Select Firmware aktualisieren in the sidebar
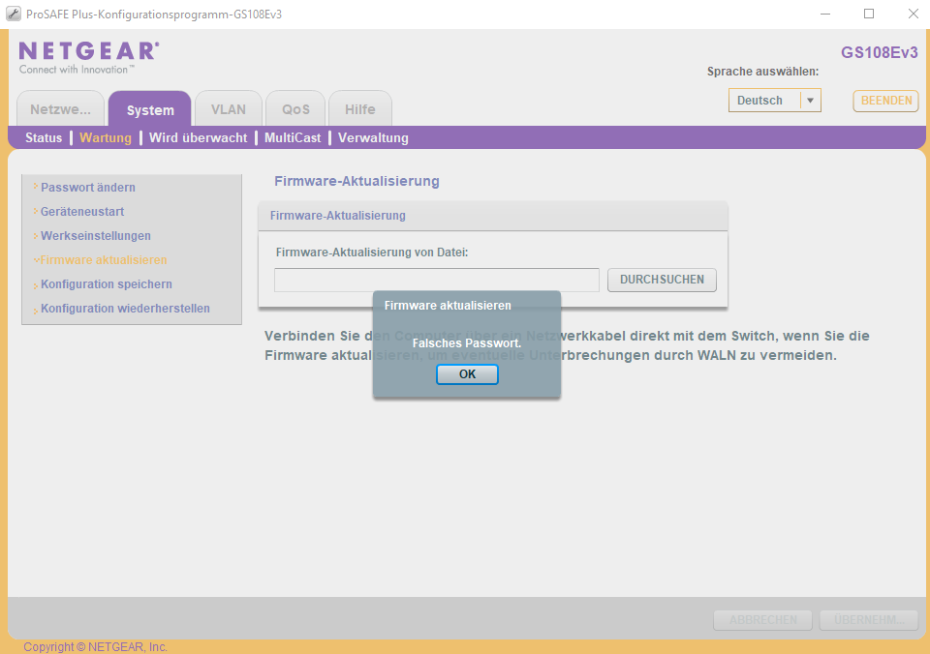Screen dimensions: 930x654 104,260
